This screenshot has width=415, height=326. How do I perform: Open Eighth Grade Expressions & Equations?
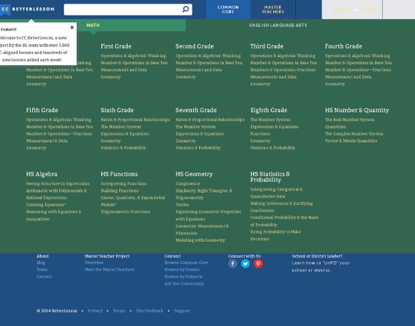274,127
